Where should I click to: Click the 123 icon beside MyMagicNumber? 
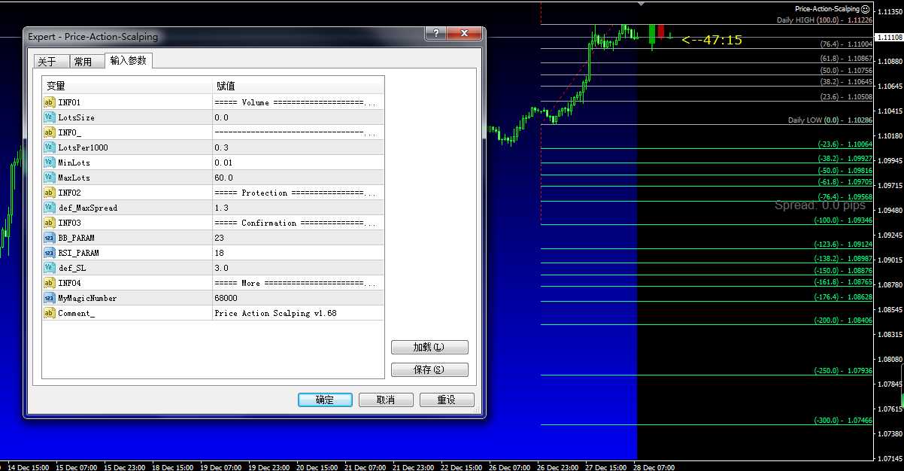tap(49, 297)
